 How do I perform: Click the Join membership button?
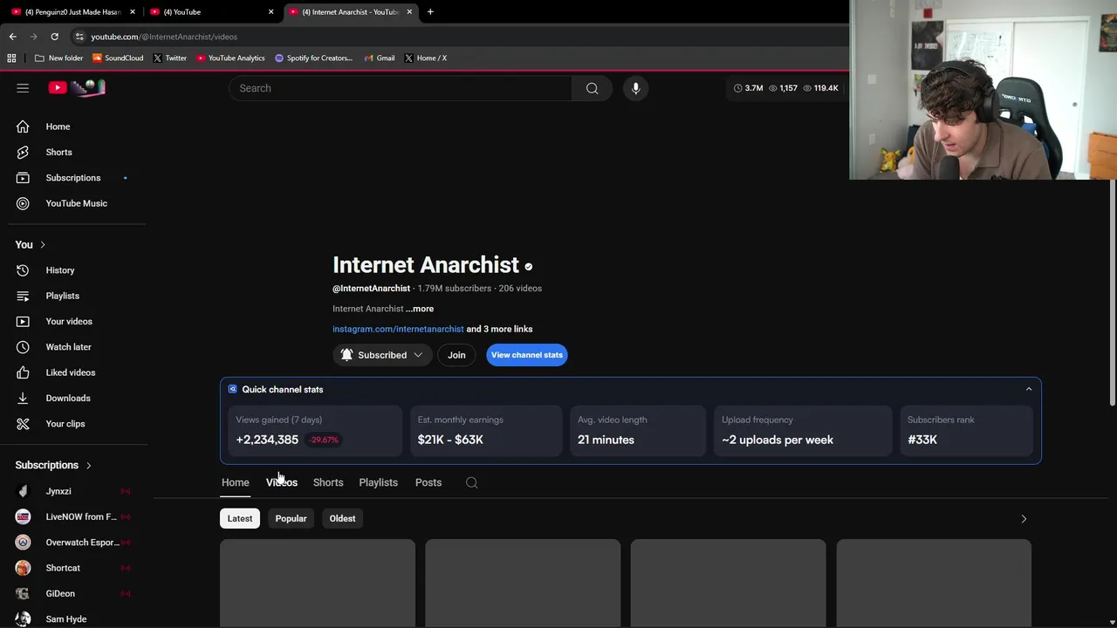coord(456,355)
